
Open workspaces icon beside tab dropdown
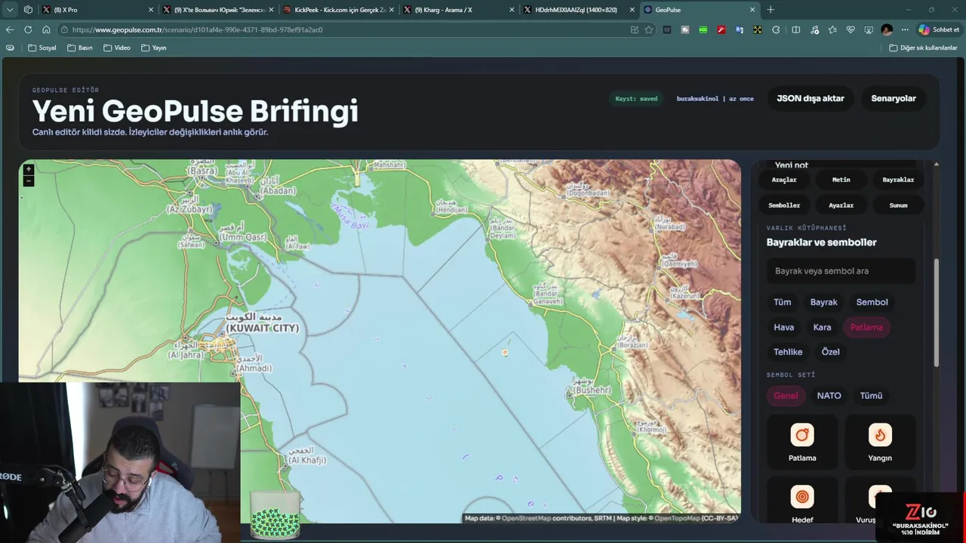[28, 10]
